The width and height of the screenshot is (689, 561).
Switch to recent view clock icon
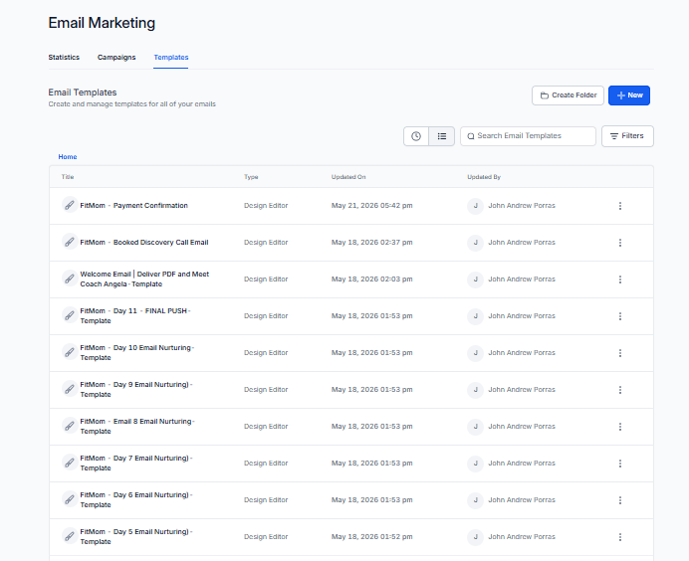416,136
